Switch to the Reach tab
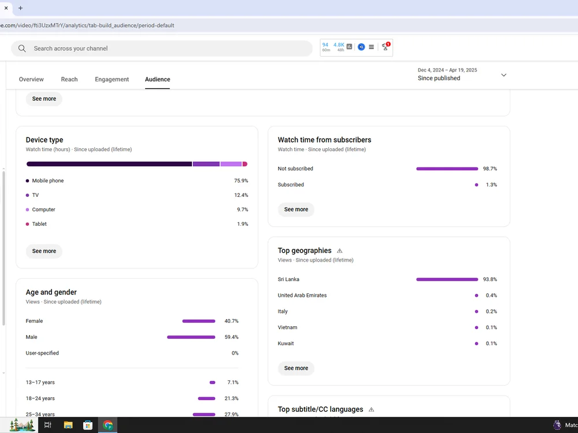The width and height of the screenshot is (578, 433). click(69, 79)
